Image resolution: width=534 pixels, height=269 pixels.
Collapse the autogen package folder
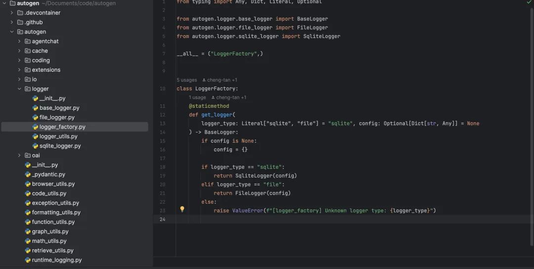pos(12,32)
